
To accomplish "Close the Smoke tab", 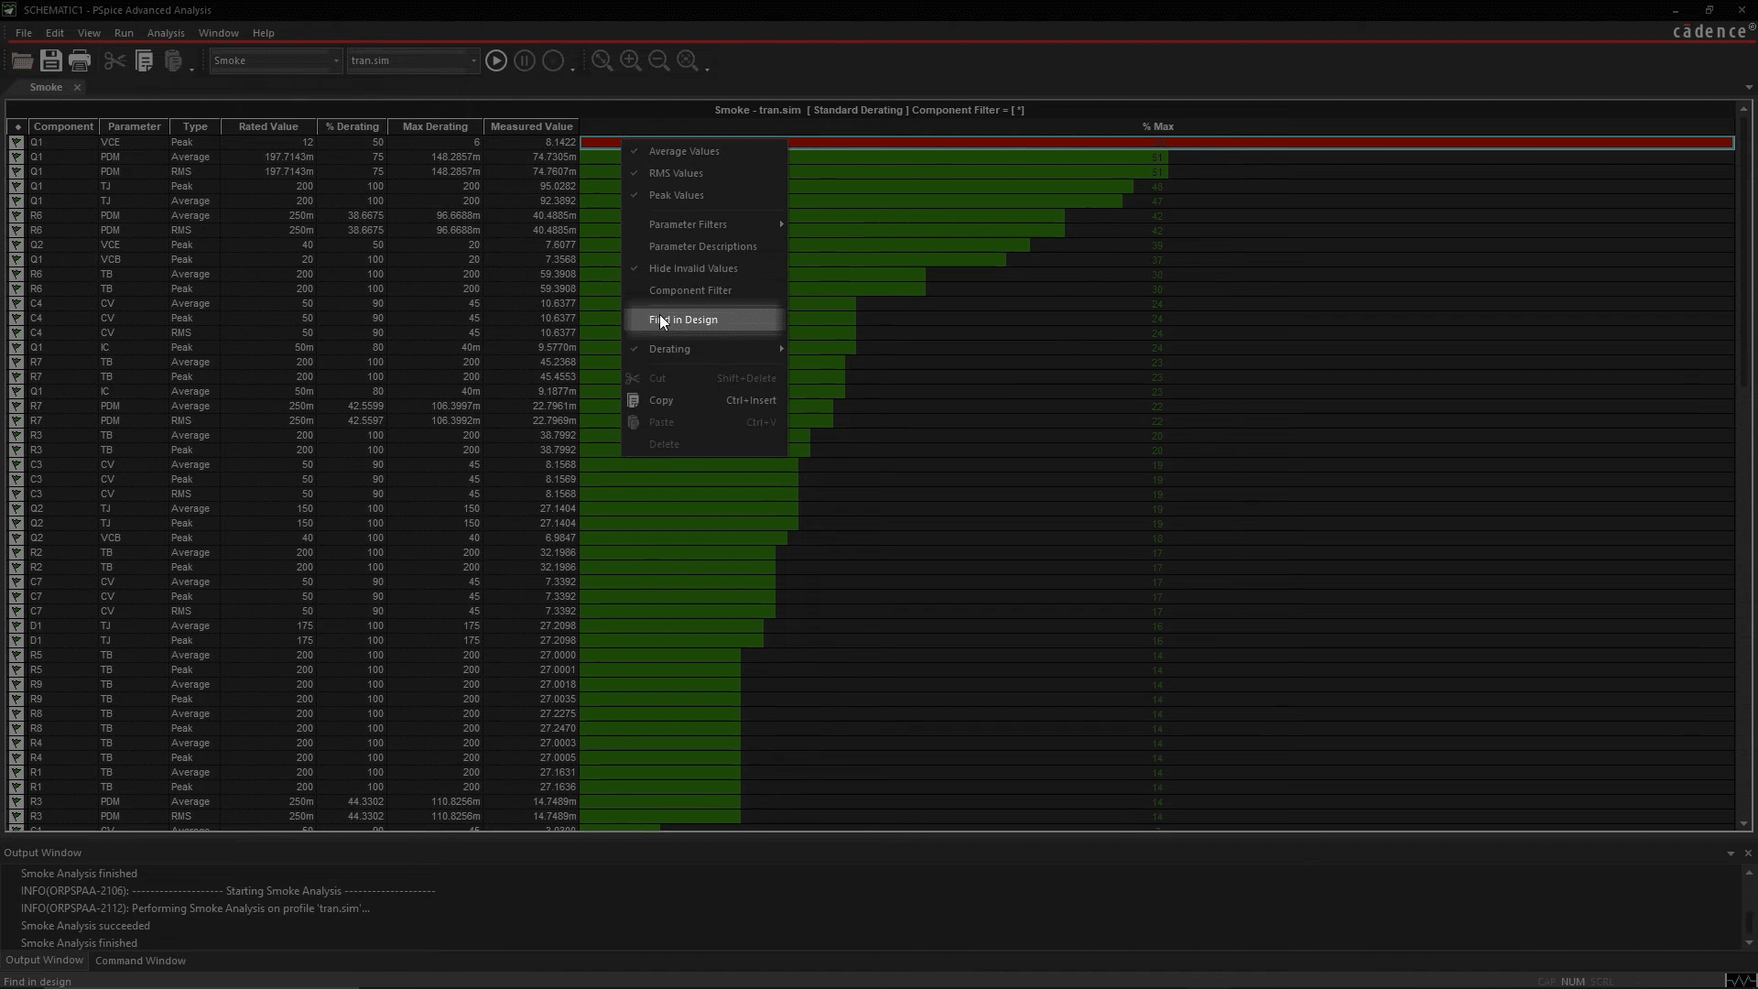I will point(77,87).
